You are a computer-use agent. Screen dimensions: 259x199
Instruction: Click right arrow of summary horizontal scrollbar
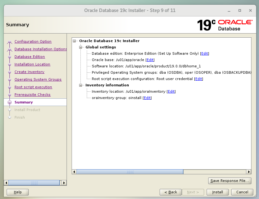point(249,172)
